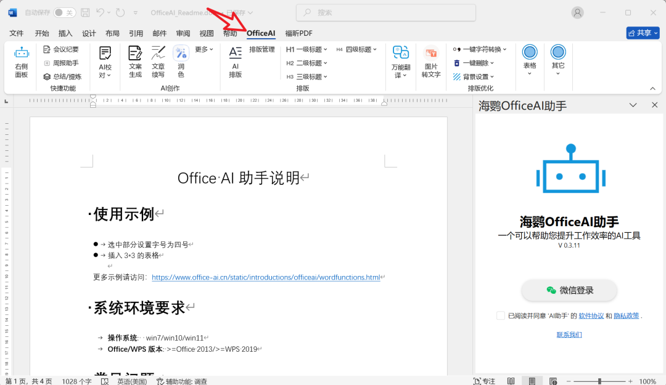This screenshot has height=385, width=666.
Task: Switch to the 开始 tab
Action: click(x=42, y=33)
